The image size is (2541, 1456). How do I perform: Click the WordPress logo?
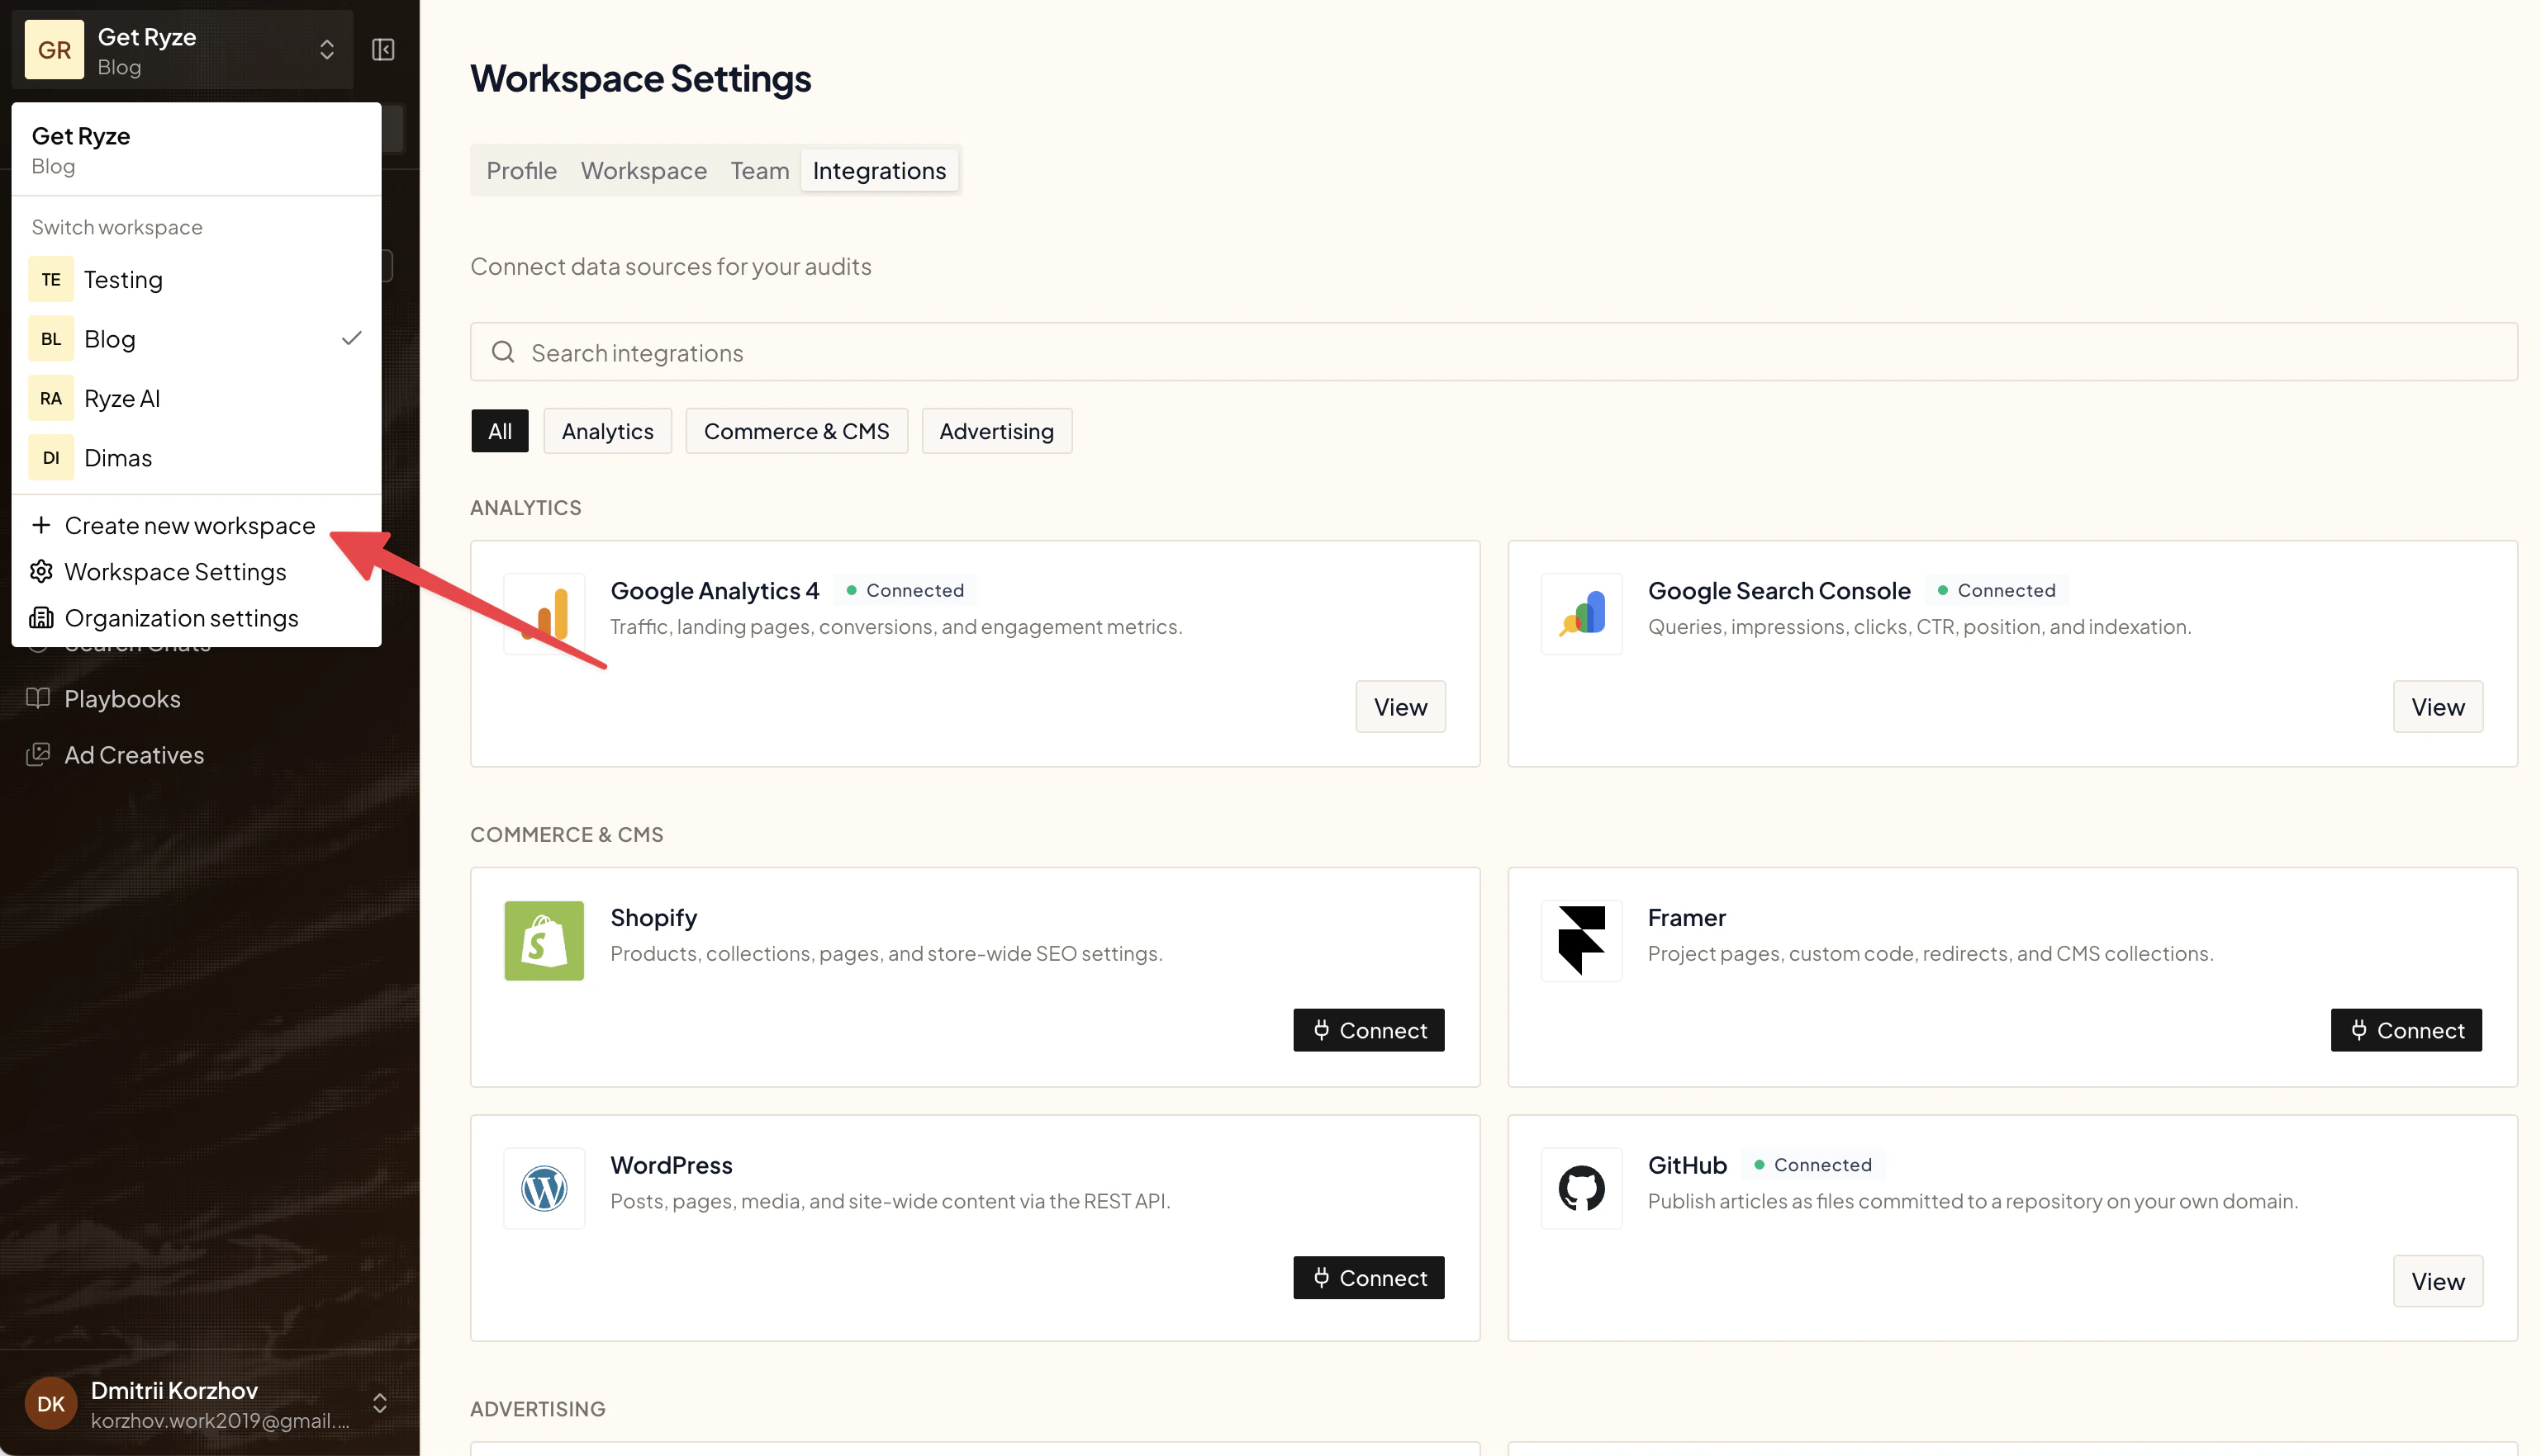[544, 1189]
